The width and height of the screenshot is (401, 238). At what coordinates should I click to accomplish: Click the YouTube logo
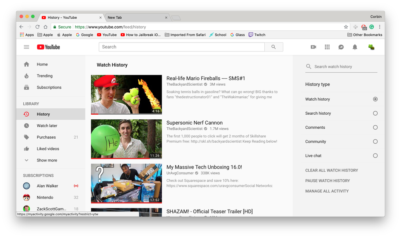pos(48,47)
